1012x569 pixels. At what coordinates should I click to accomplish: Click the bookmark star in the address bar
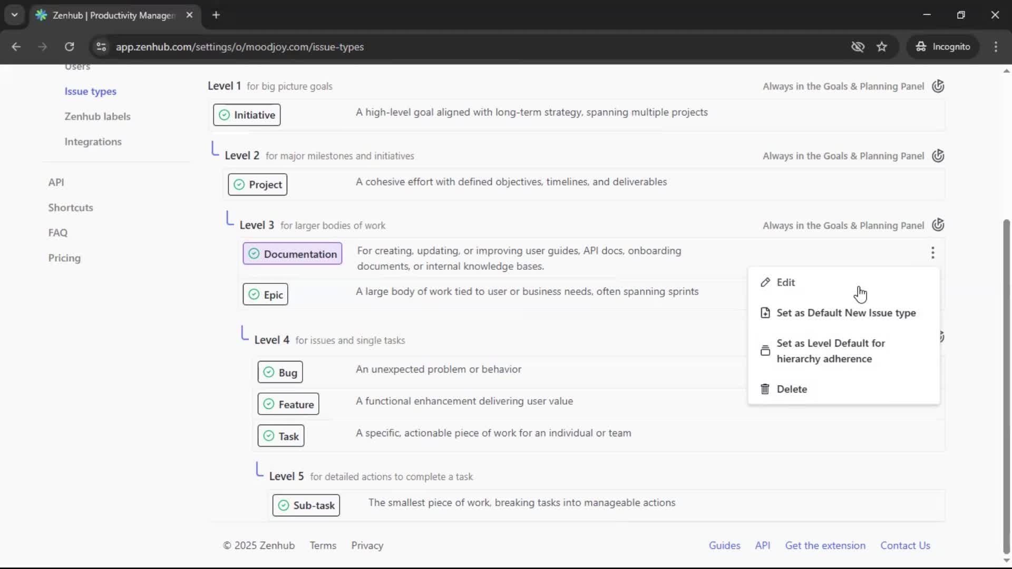[x=882, y=47]
